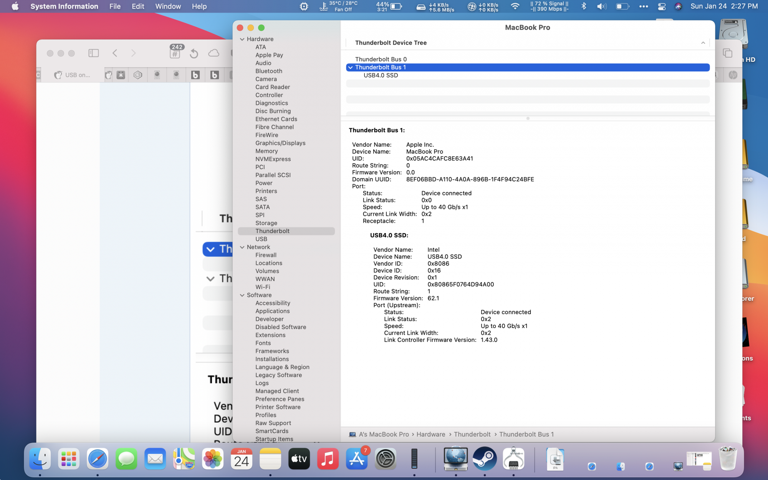The image size is (768, 480).
Task: Click the iCloud tabs cloud icon
Action: 214,53
